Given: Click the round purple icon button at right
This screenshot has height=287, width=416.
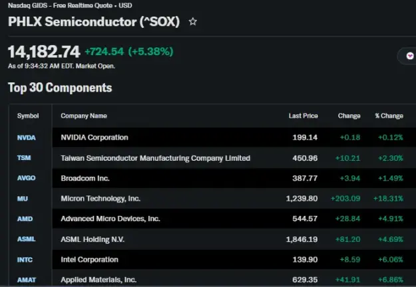Looking at the screenshot, I should [x=410, y=56].
